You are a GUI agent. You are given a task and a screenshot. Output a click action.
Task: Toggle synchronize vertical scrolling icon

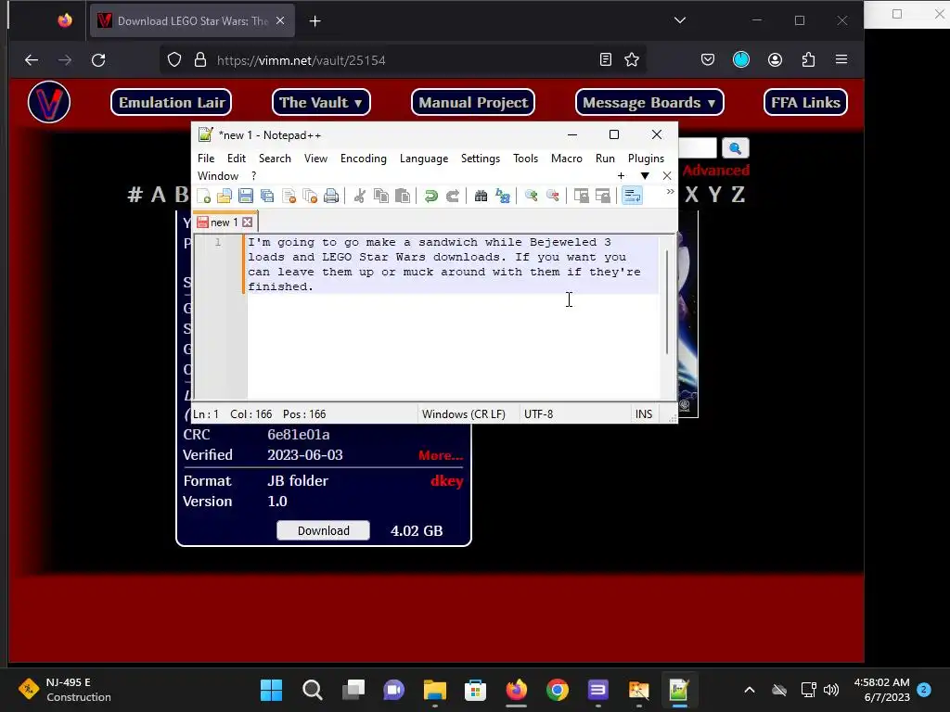click(x=581, y=197)
